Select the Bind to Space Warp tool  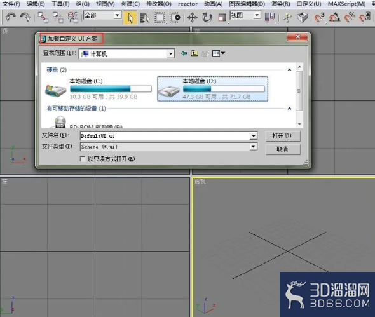[x=72, y=17]
